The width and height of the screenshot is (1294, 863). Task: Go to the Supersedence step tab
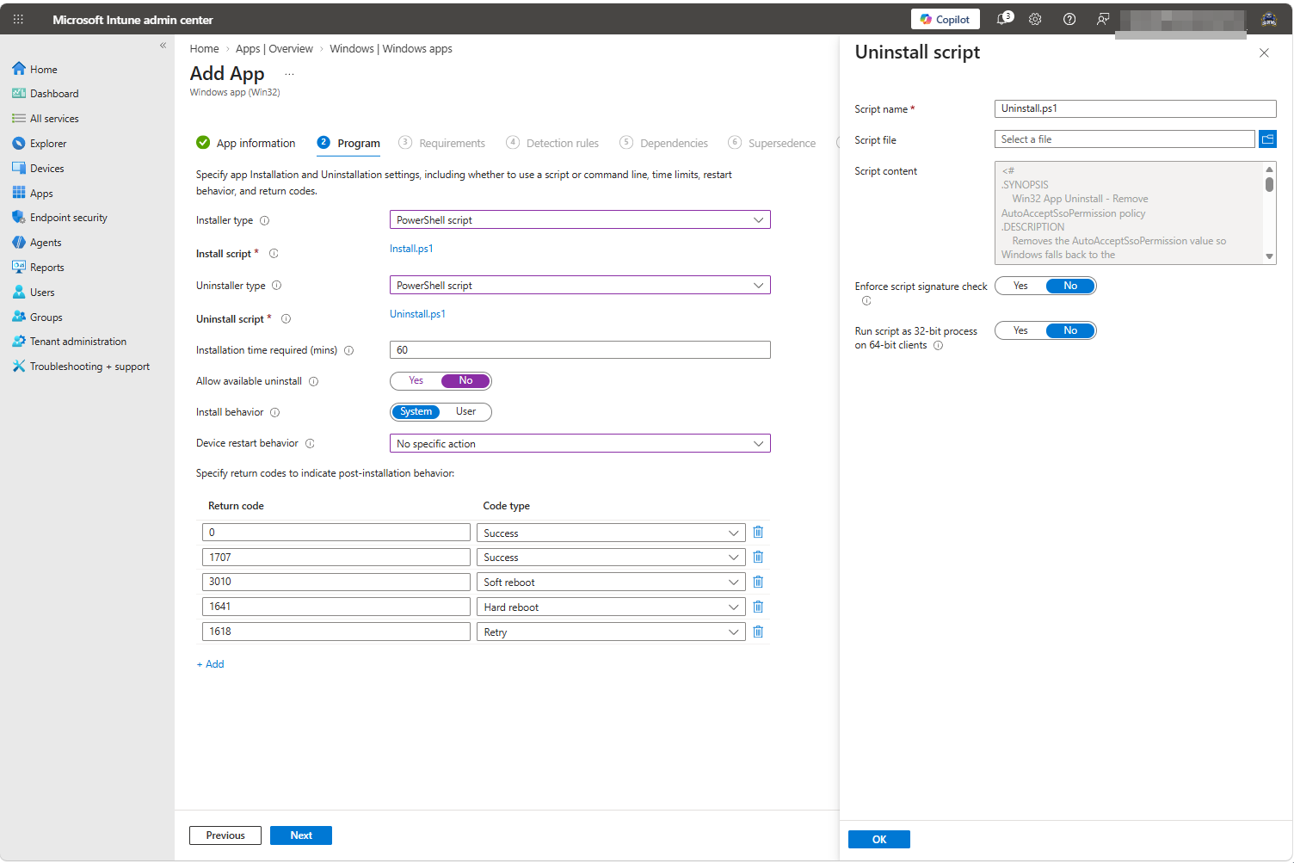[772, 144]
